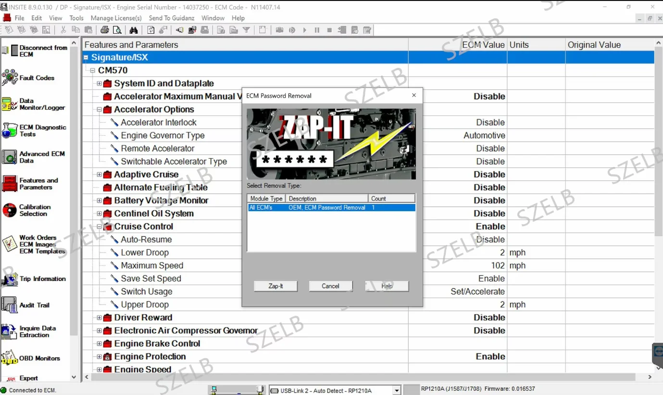Open Calibration Selection
Viewport: 663px width, 395px height.
[26, 210]
